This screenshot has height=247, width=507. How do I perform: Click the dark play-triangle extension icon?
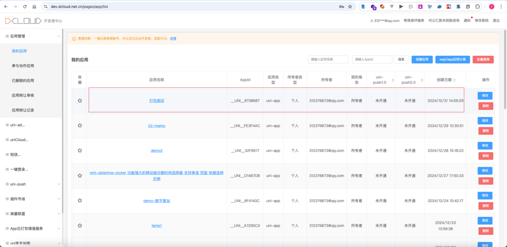tap(401, 6)
